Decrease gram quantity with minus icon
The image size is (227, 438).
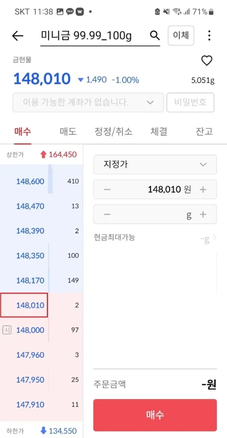click(x=107, y=214)
